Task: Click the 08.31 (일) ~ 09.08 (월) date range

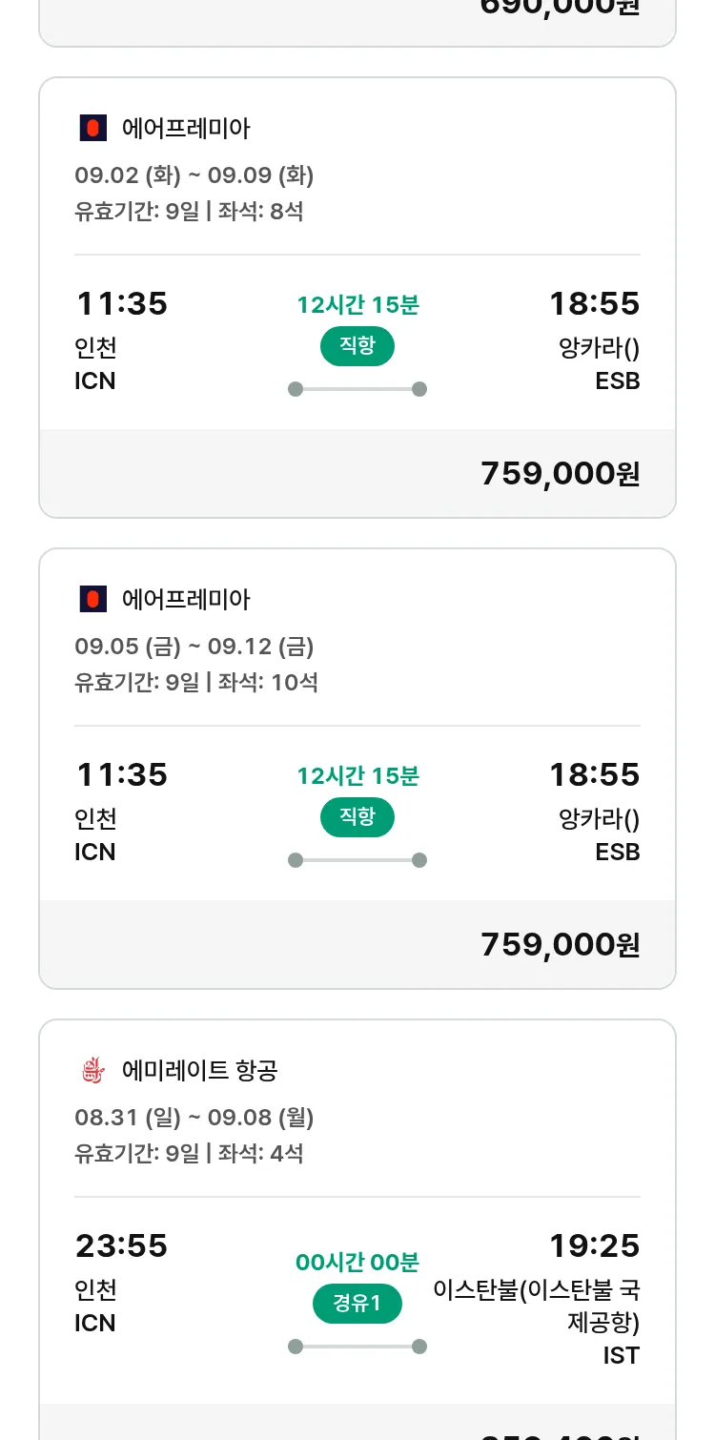Action: coord(194,1118)
